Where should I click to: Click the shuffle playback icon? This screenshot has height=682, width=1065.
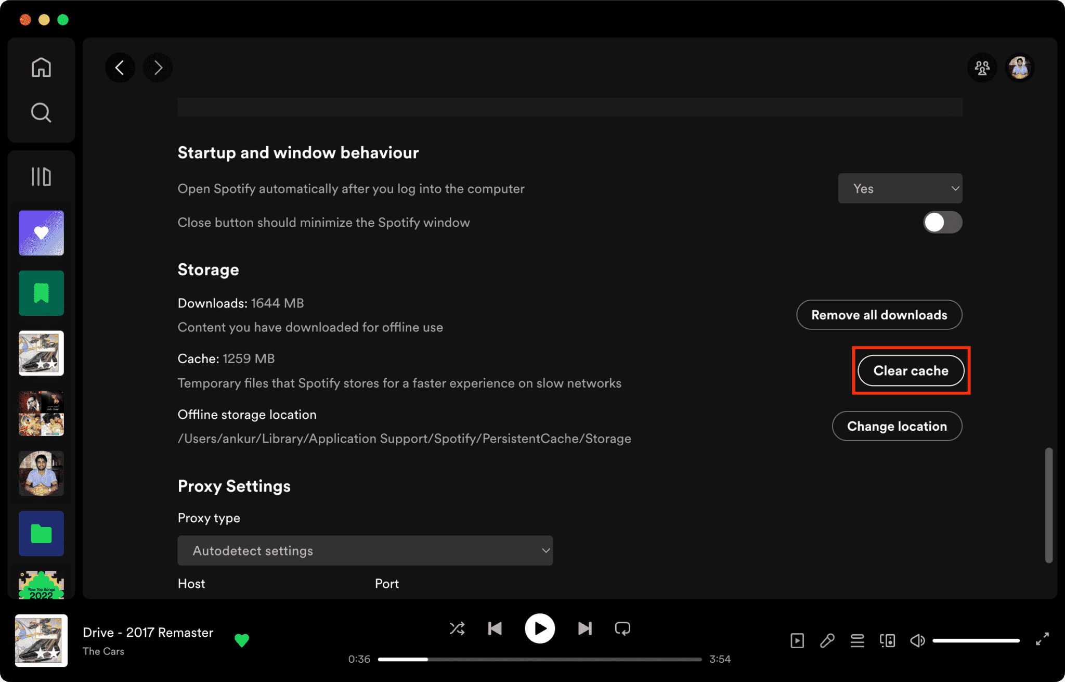tap(457, 628)
